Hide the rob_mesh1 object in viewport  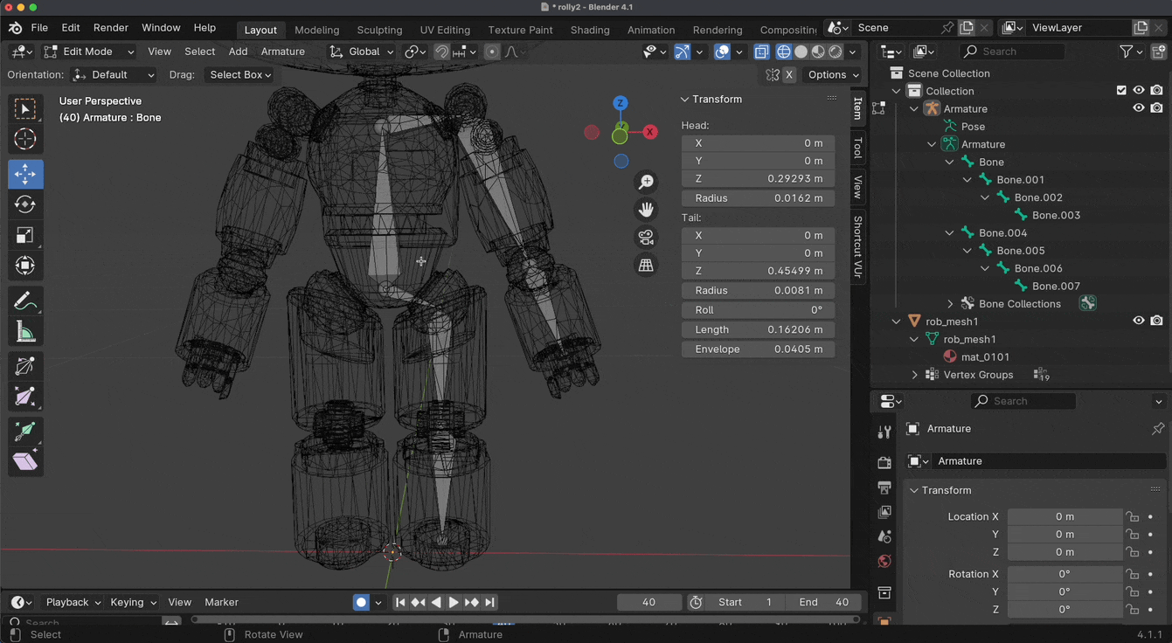1138,321
